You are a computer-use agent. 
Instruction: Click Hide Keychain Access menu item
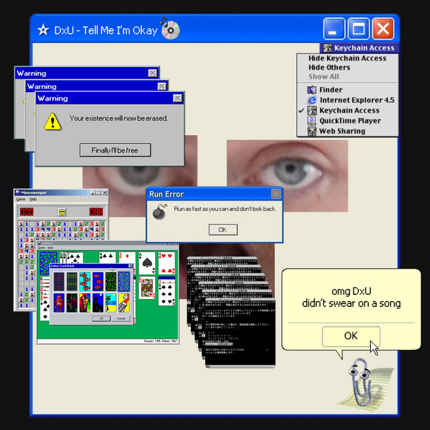(x=347, y=58)
